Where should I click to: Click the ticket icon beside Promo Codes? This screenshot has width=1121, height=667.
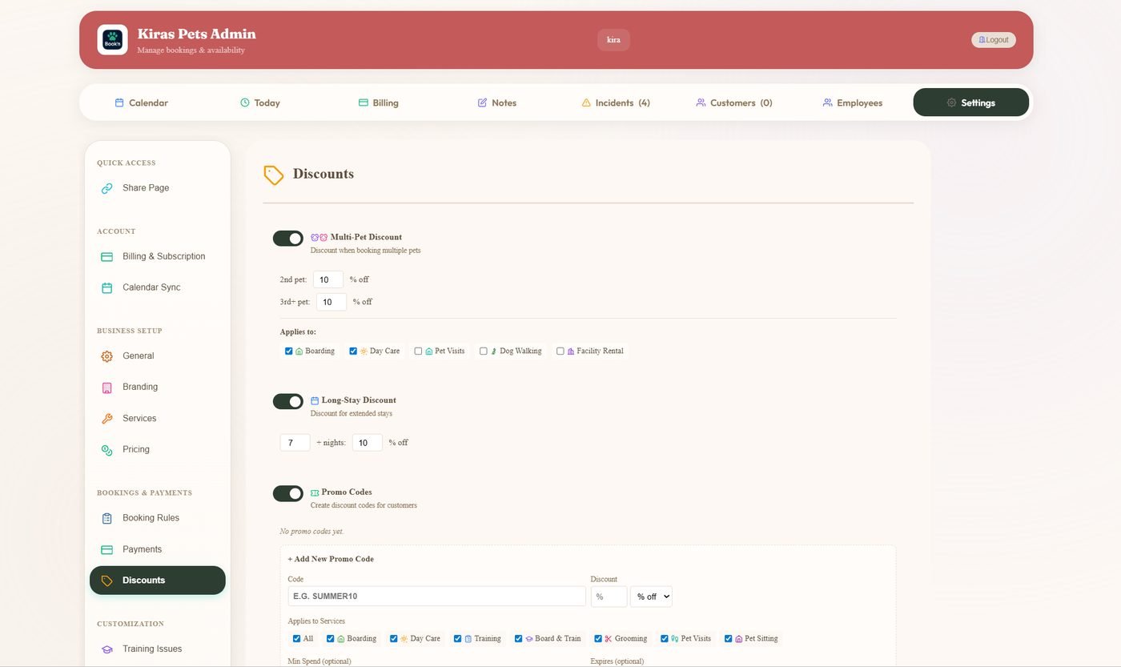(315, 492)
